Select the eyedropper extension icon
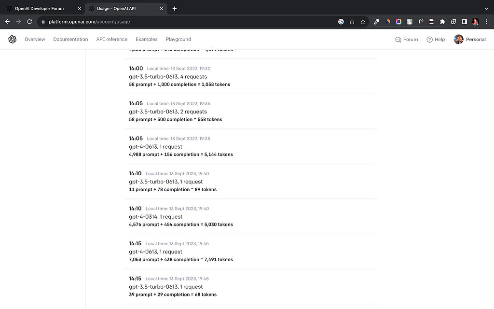 (376, 22)
